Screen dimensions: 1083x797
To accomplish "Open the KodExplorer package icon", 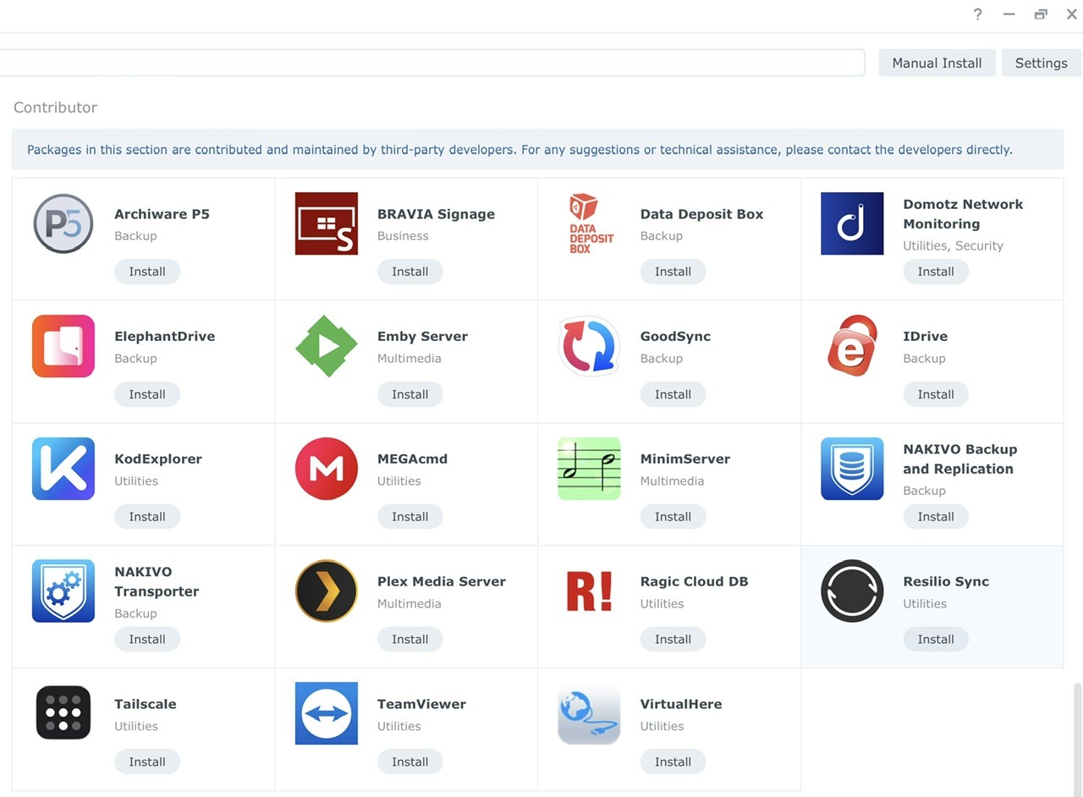I will point(63,469).
